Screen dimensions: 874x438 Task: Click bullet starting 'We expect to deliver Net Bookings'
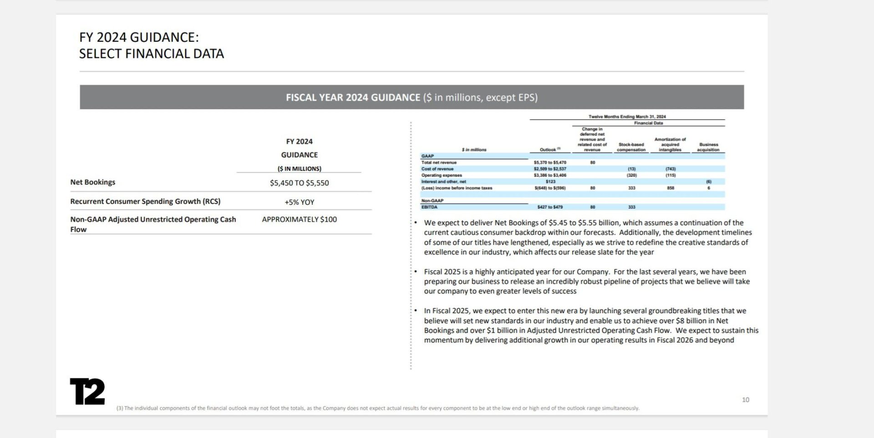coord(588,237)
